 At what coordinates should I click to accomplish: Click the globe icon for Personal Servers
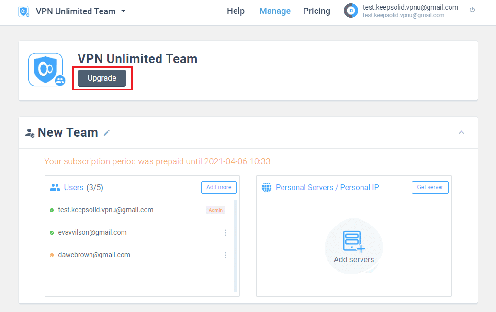[267, 187]
